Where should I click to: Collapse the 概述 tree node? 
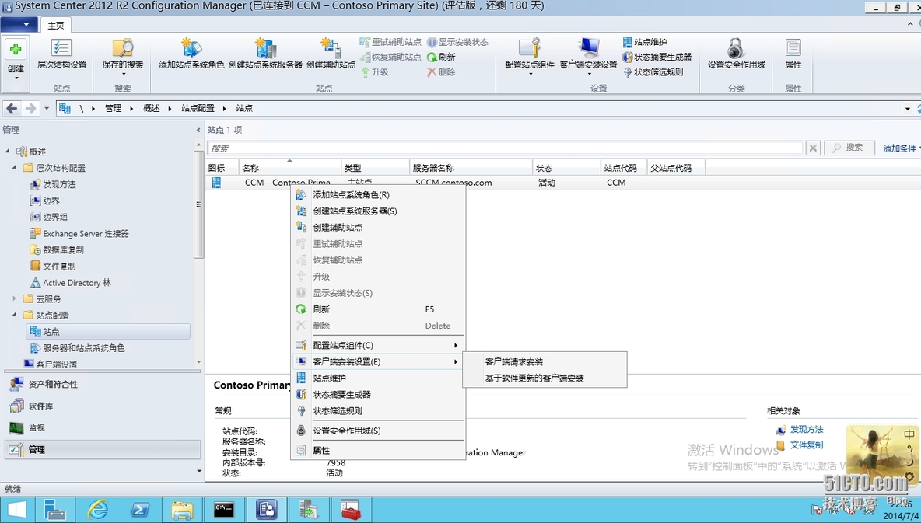pyautogui.click(x=8, y=152)
